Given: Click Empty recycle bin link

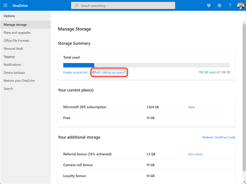Looking at the screenshot, I should tap(75, 72).
